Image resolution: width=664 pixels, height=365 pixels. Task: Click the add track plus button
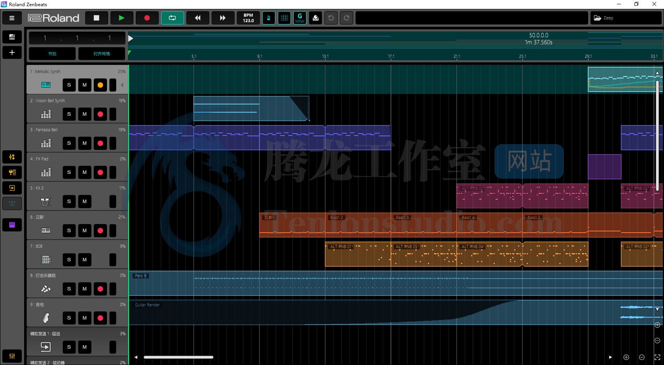[x=12, y=52]
